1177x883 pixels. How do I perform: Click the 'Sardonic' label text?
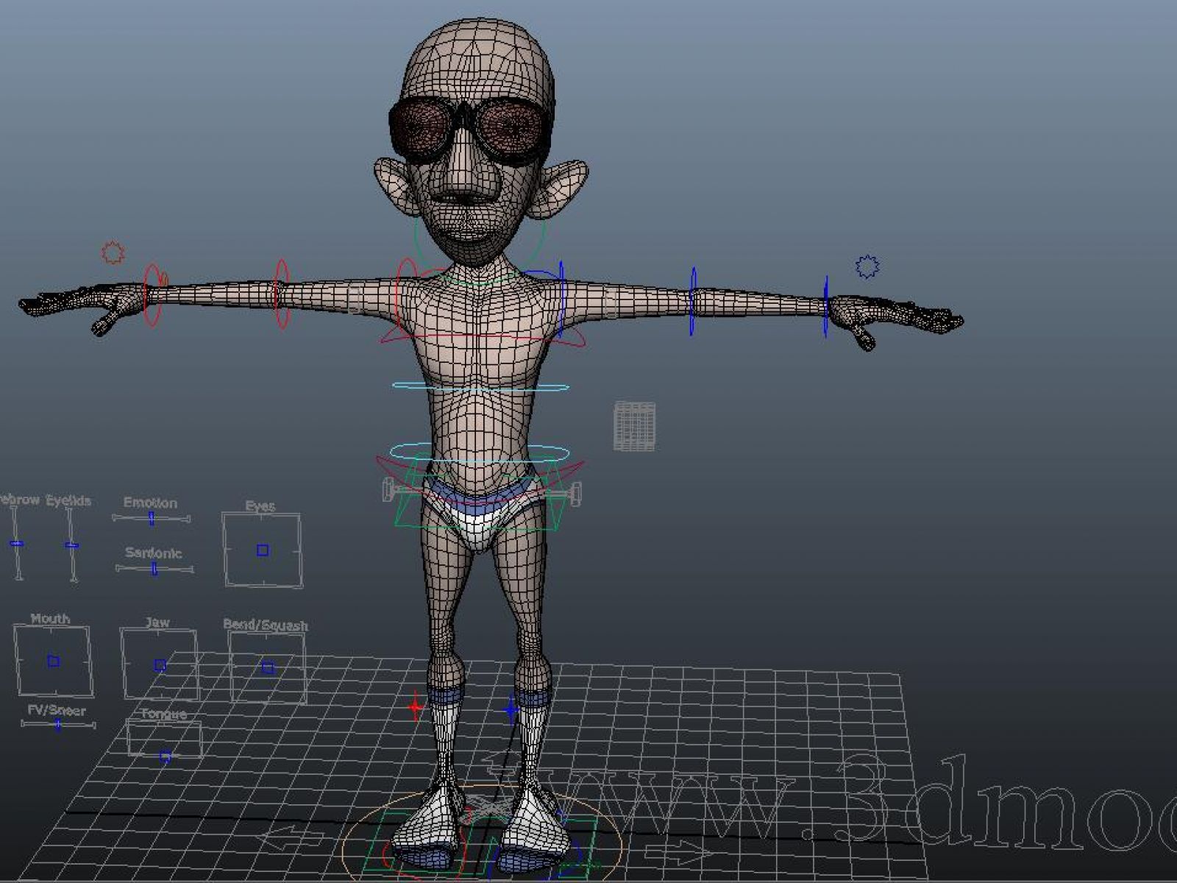point(153,553)
